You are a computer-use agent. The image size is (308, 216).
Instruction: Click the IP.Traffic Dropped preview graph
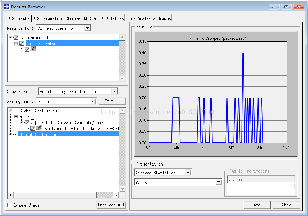(x=216, y=94)
